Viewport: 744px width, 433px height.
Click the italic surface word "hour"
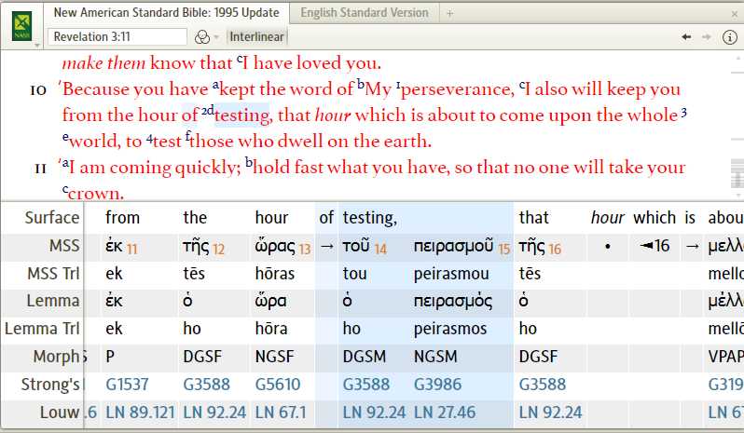click(x=608, y=218)
